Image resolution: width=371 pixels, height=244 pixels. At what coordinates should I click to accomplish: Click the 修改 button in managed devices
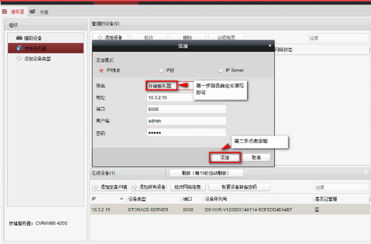(149, 37)
